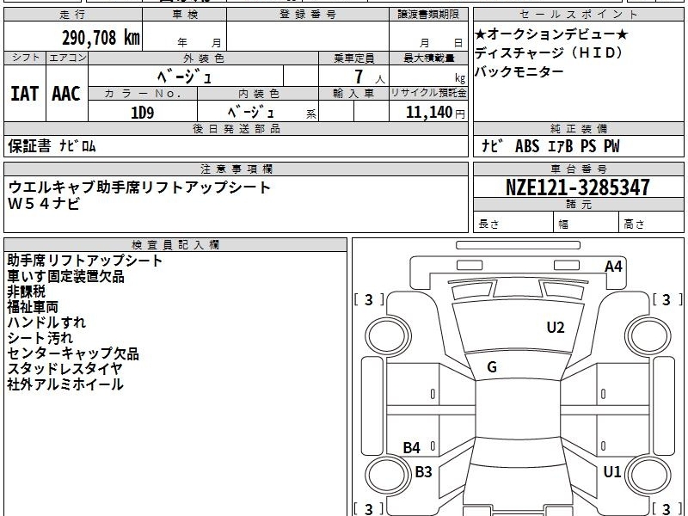The height and width of the screenshot is (516, 688).
Task: Click the 社外アルミホイール inspector note
Action: [x=65, y=384]
